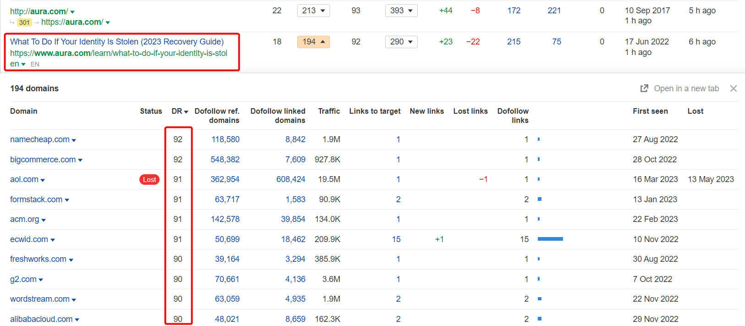This screenshot has width=745, height=326.
Task: Open the acm.org domain link
Action: click(x=25, y=219)
